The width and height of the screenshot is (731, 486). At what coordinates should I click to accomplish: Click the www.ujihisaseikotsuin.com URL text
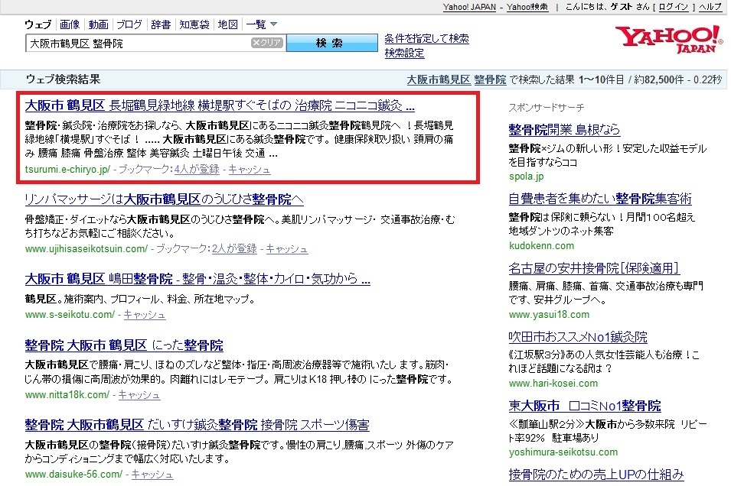coord(86,248)
